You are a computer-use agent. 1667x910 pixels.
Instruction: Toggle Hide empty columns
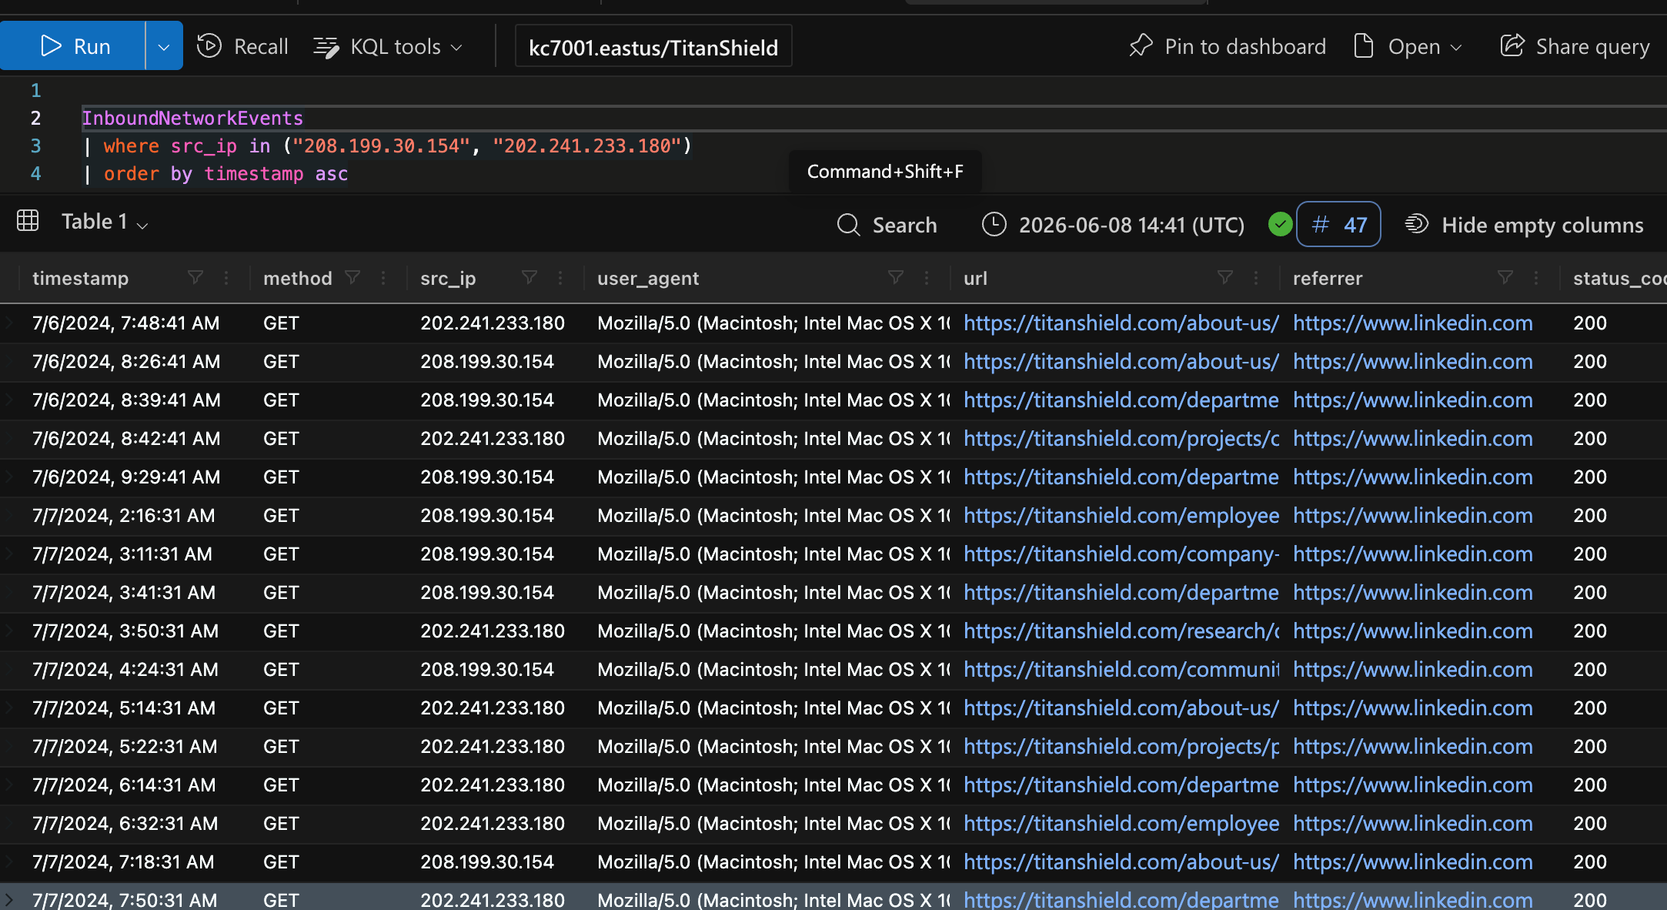[1524, 225]
